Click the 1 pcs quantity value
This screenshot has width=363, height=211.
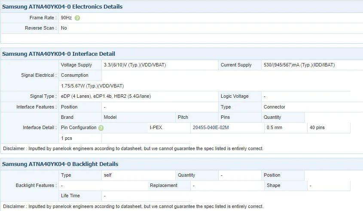click(x=67, y=138)
